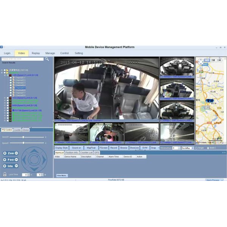Uncheck the device 1285 checkbox
Viewport: 227px width, 227px height.
(7, 75)
